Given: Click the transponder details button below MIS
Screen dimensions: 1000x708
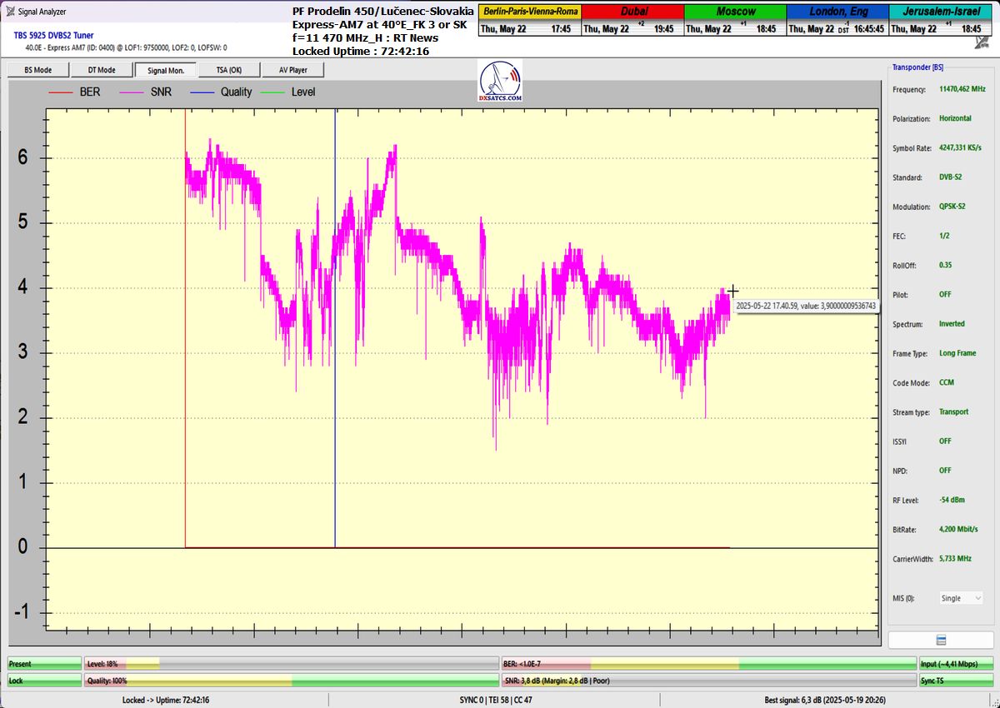Looking at the screenshot, I should 940,640.
